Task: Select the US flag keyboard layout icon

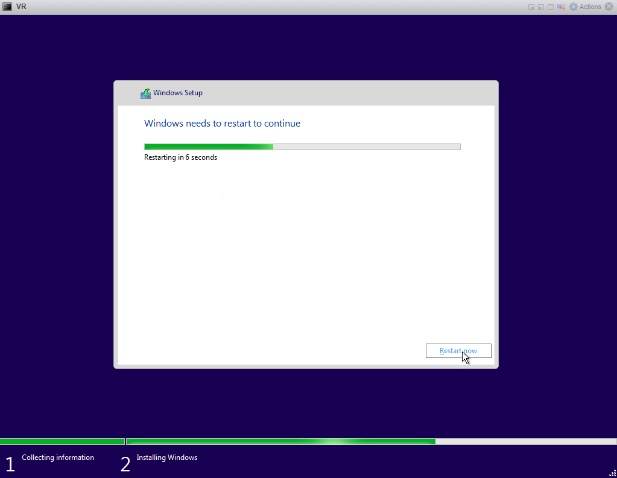Action: (561, 7)
